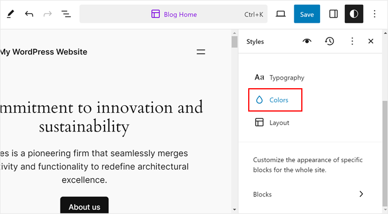Expand Blocks with the chevron arrow
Image resolution: width=388 pixels, height=214 pixels.
pos(361,194)
